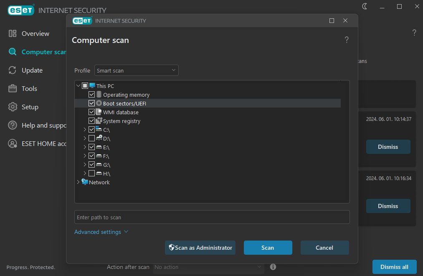Viewport: 423px width, 276px height.
Task: Click the Network icon in the tree
Action: (x=85, y=182)
